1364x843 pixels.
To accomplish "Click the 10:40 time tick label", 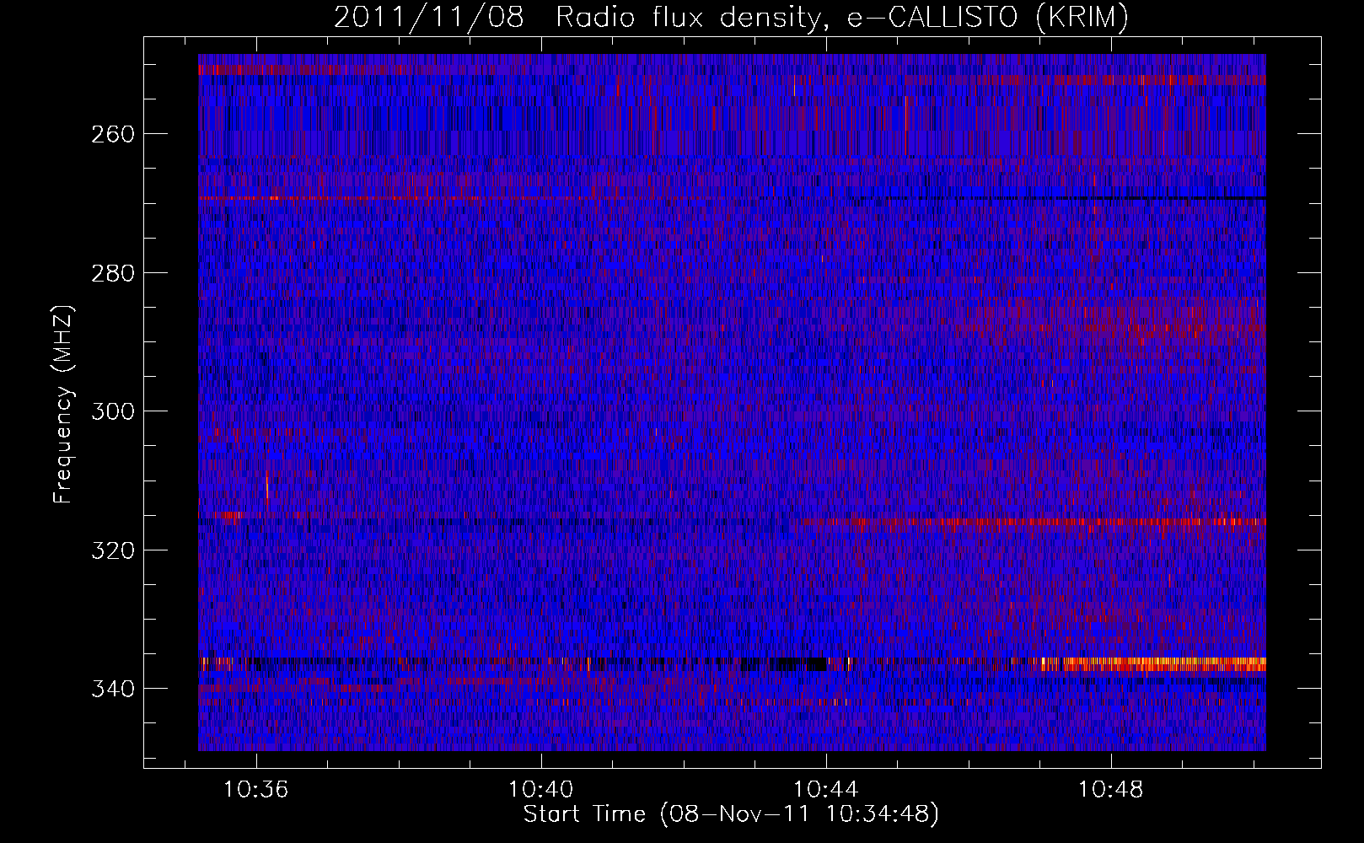I will pyautogui.click(x=540, y=789).
